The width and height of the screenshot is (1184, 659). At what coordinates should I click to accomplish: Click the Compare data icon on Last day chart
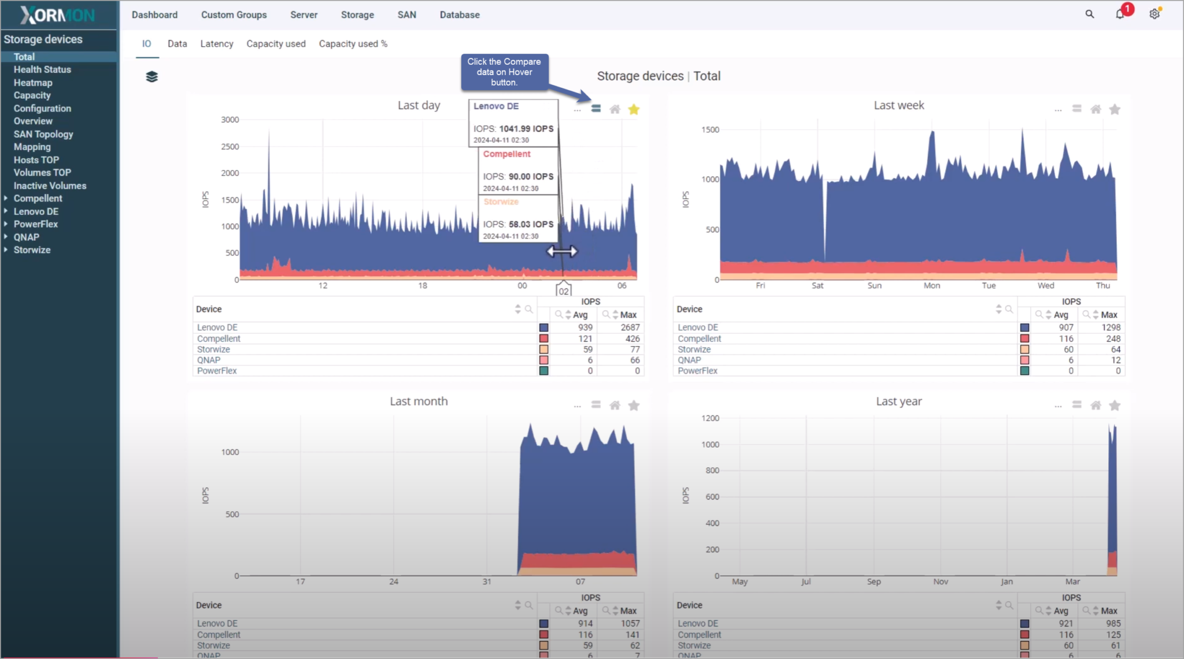click(x=595, y=109)
